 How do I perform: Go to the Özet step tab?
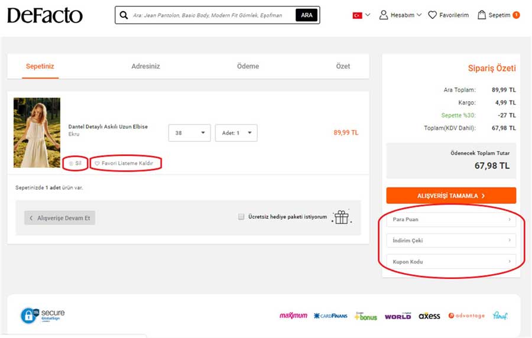pyautogui.click(x=343, y=66)
